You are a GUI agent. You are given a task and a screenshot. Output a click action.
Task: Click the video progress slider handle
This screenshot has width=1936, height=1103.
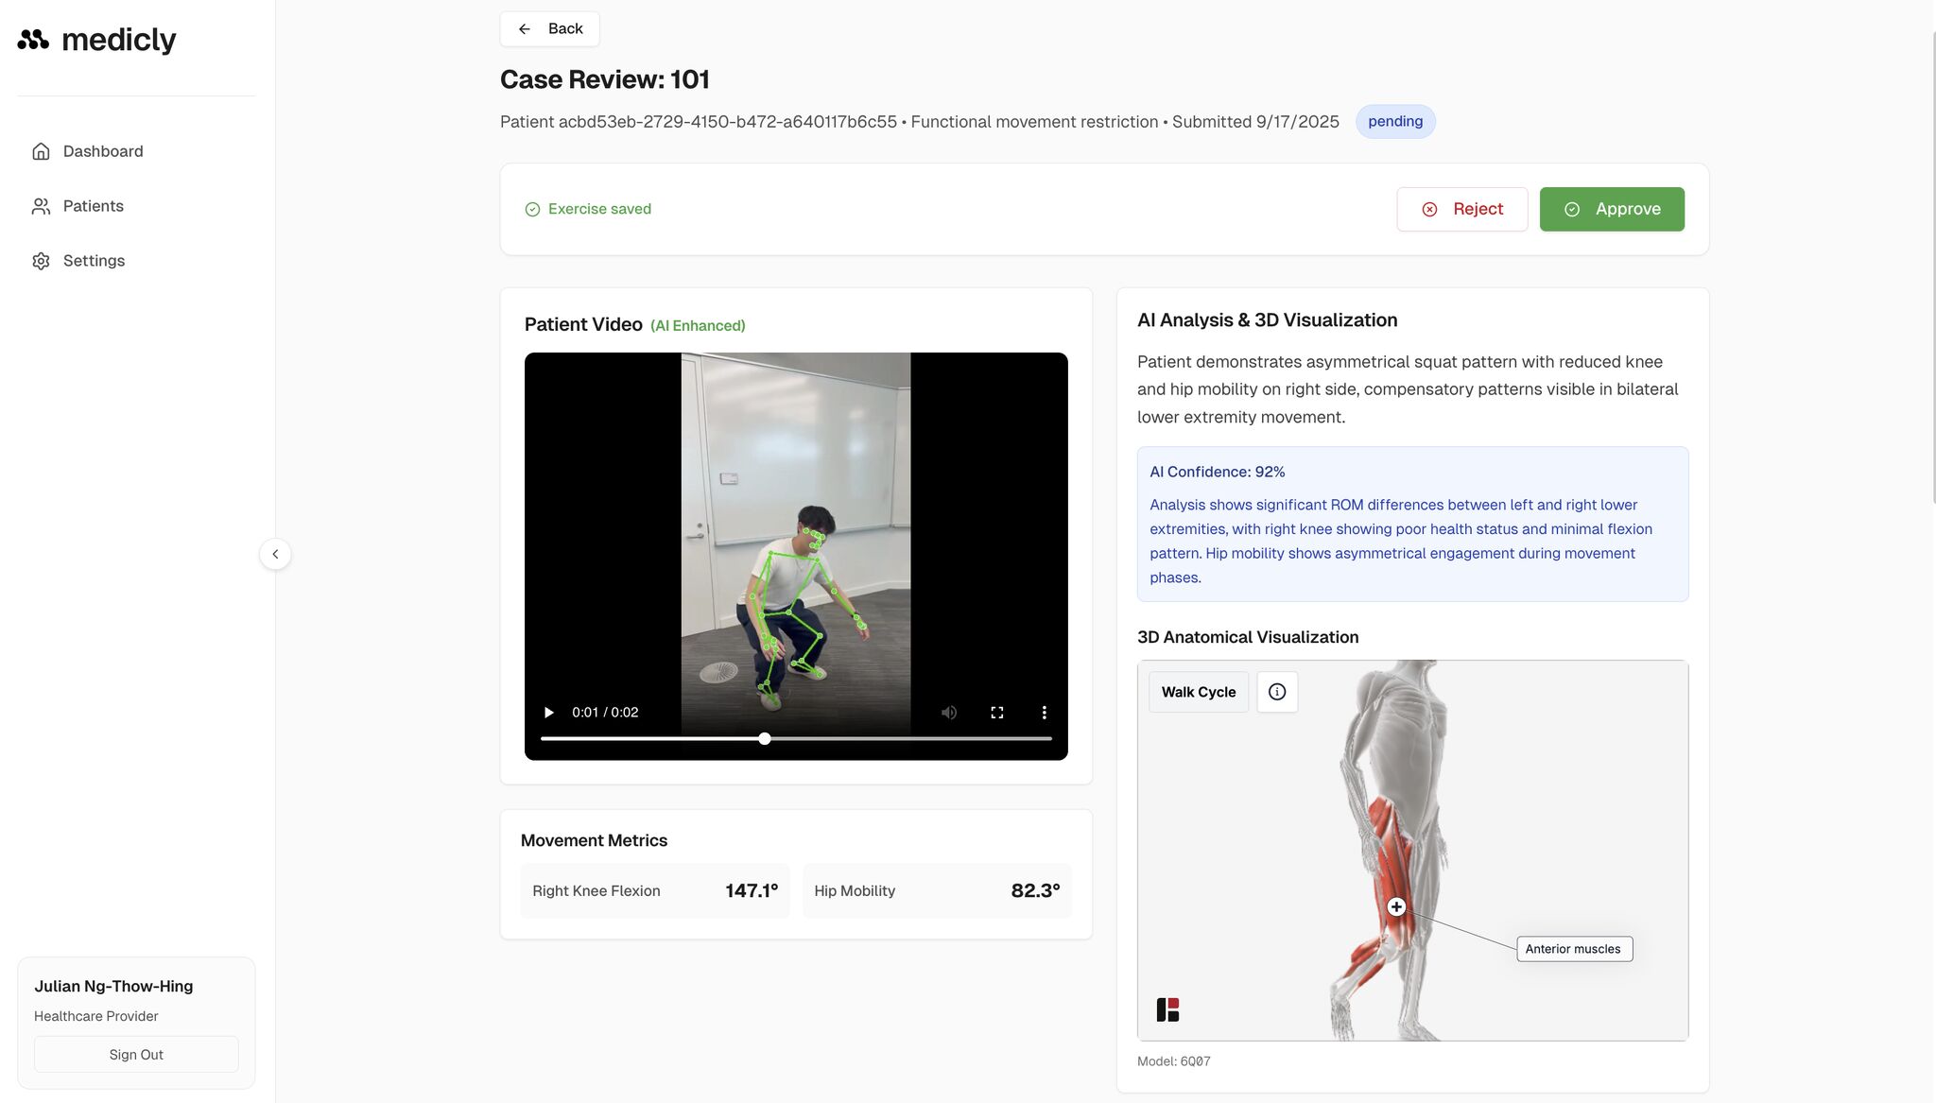coord(764,738)
